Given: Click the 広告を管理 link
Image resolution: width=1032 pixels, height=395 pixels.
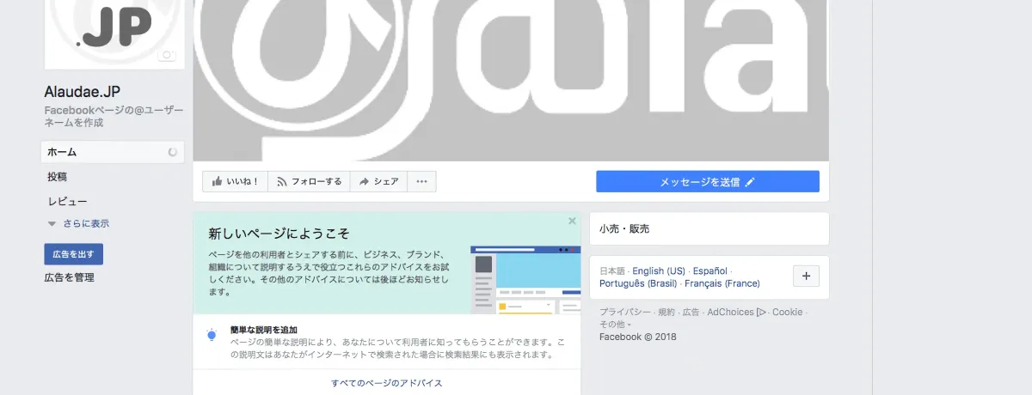Looking at the screenshot, I should coord(69,278).
